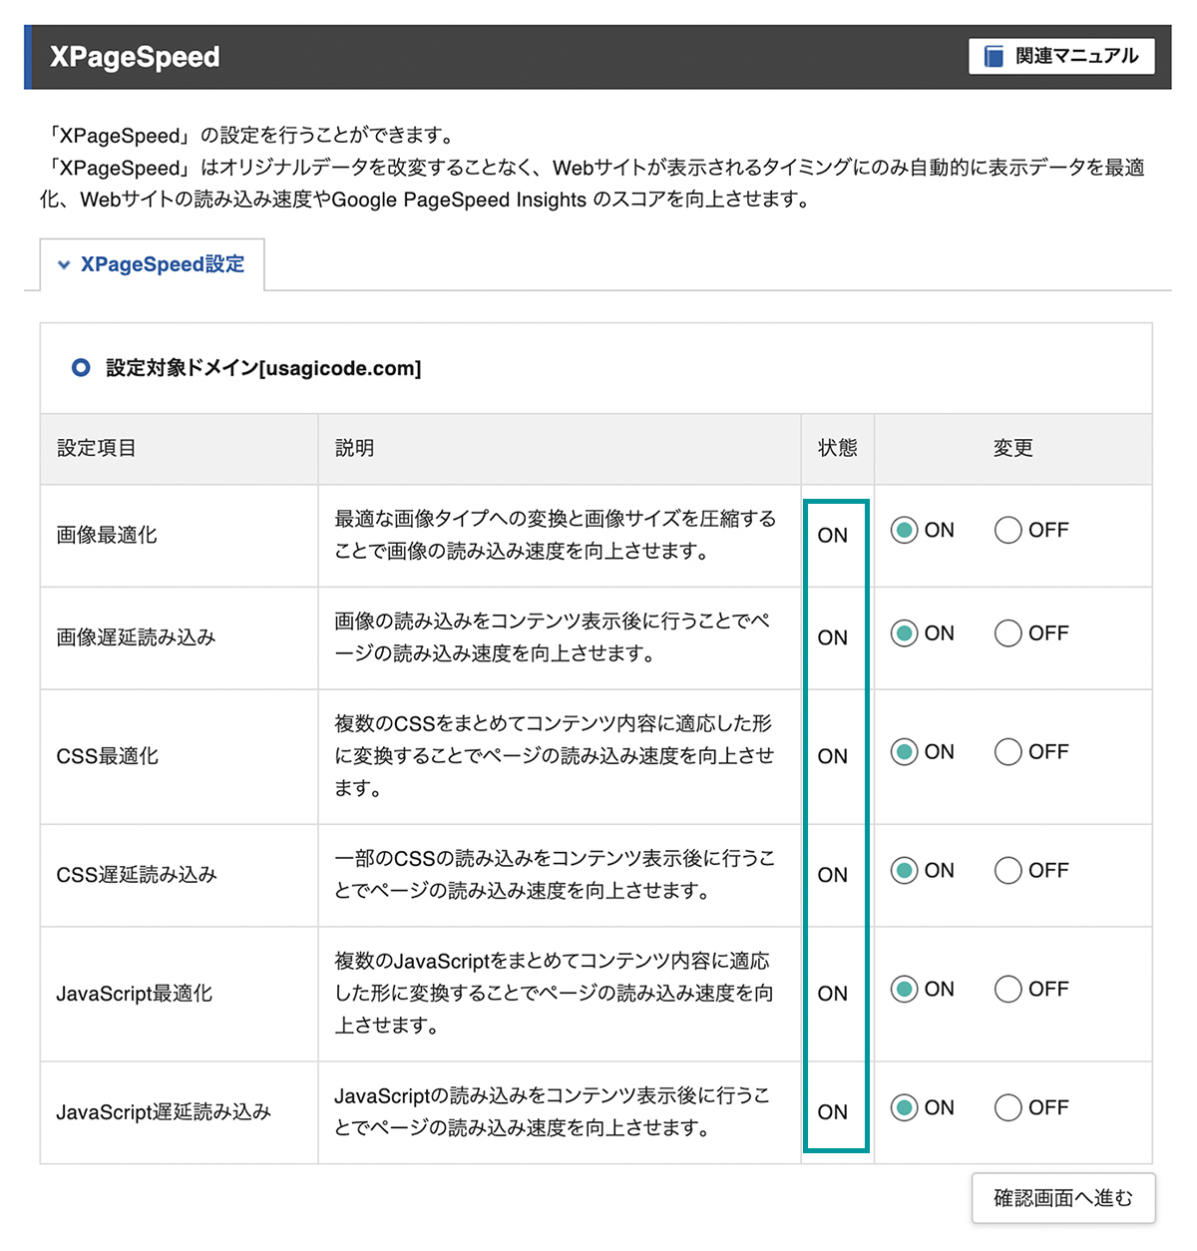Image resolution: width=1197 pixels, height=1251 pixels.
Task: Click the 画像最適化 row label
Action: (107, 535)
